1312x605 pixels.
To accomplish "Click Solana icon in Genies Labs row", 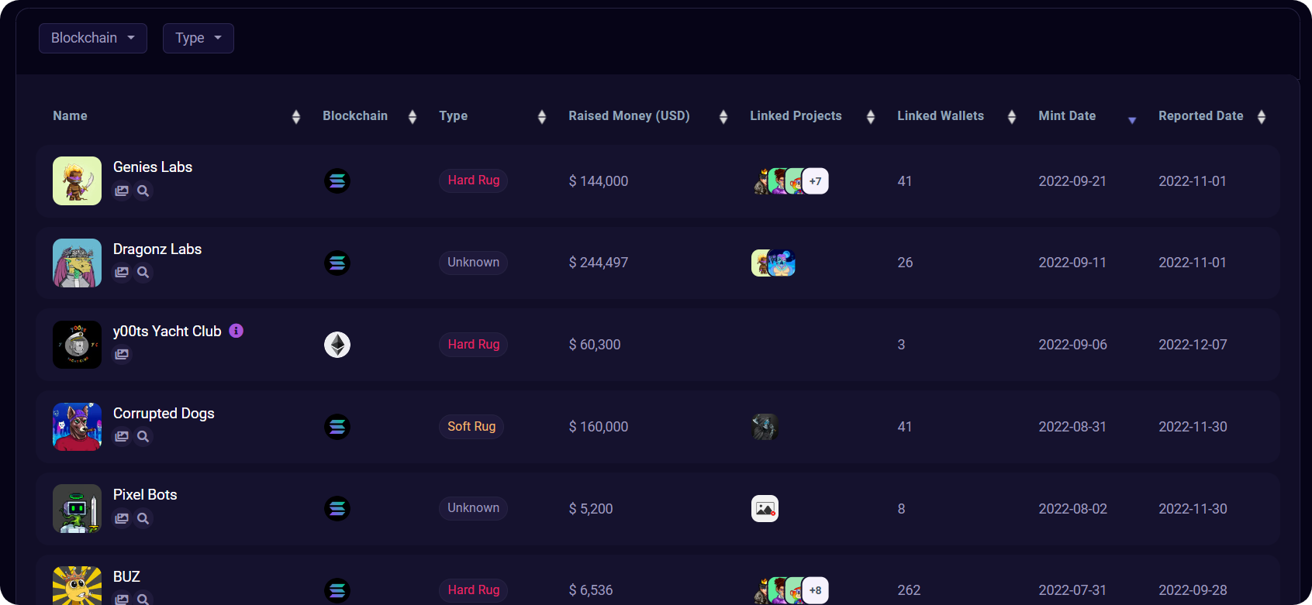I will 337,181.
